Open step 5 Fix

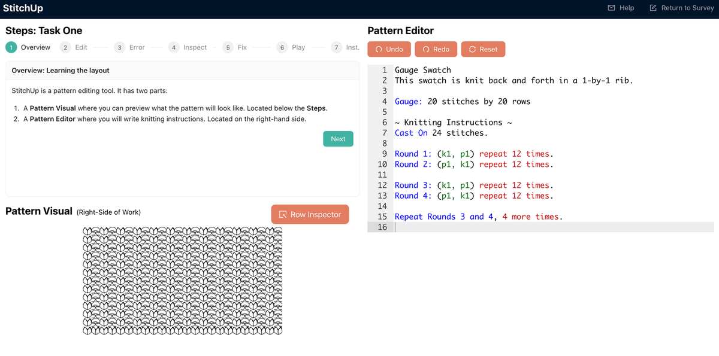click(x=235, y=47)
